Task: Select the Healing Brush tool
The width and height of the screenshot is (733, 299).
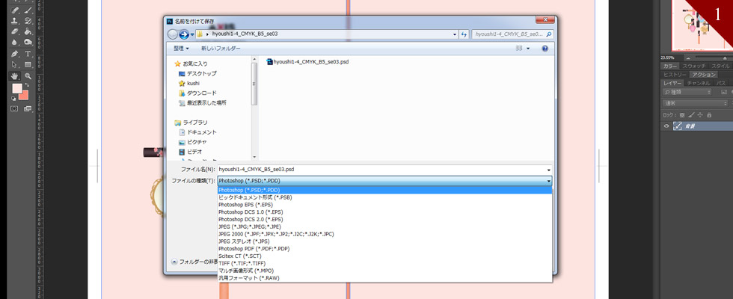Action: tap(14, 10)
